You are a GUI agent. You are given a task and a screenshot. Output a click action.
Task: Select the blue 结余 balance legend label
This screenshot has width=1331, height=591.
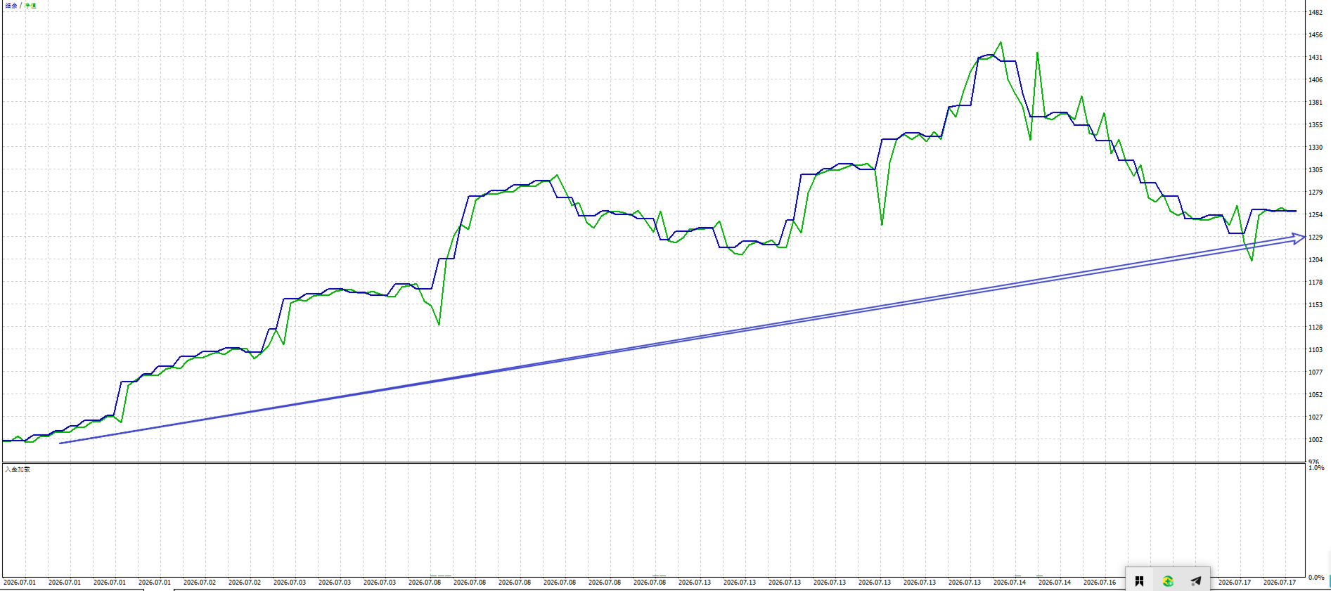tap(11, 6)
